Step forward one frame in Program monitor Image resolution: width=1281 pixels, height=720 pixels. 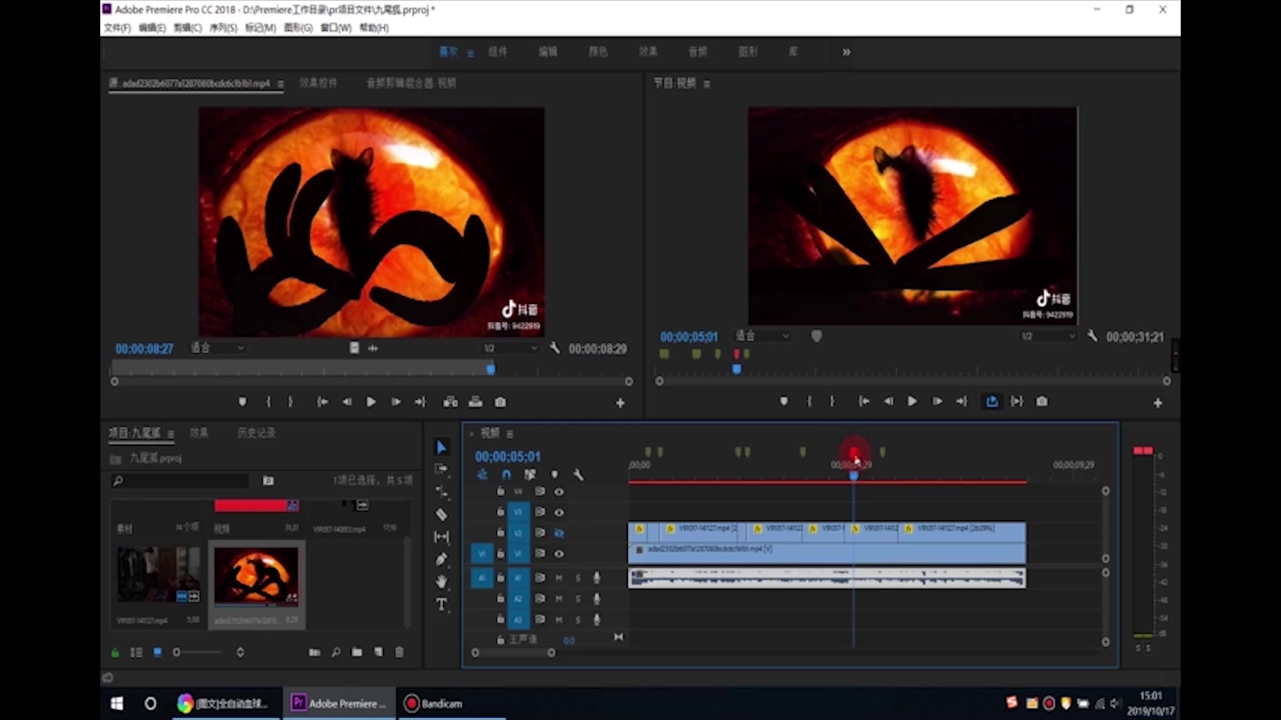(937, 401)
